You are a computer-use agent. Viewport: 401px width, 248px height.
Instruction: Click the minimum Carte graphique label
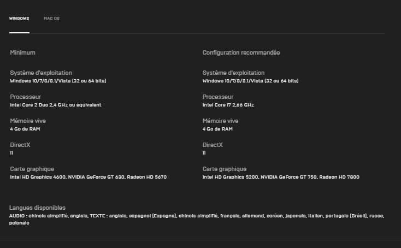(x=32, y=169)
